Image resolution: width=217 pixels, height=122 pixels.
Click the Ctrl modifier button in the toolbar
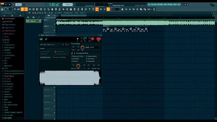click(126, 9)
